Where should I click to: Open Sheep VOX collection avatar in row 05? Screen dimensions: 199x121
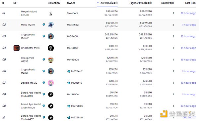point(51,60)
